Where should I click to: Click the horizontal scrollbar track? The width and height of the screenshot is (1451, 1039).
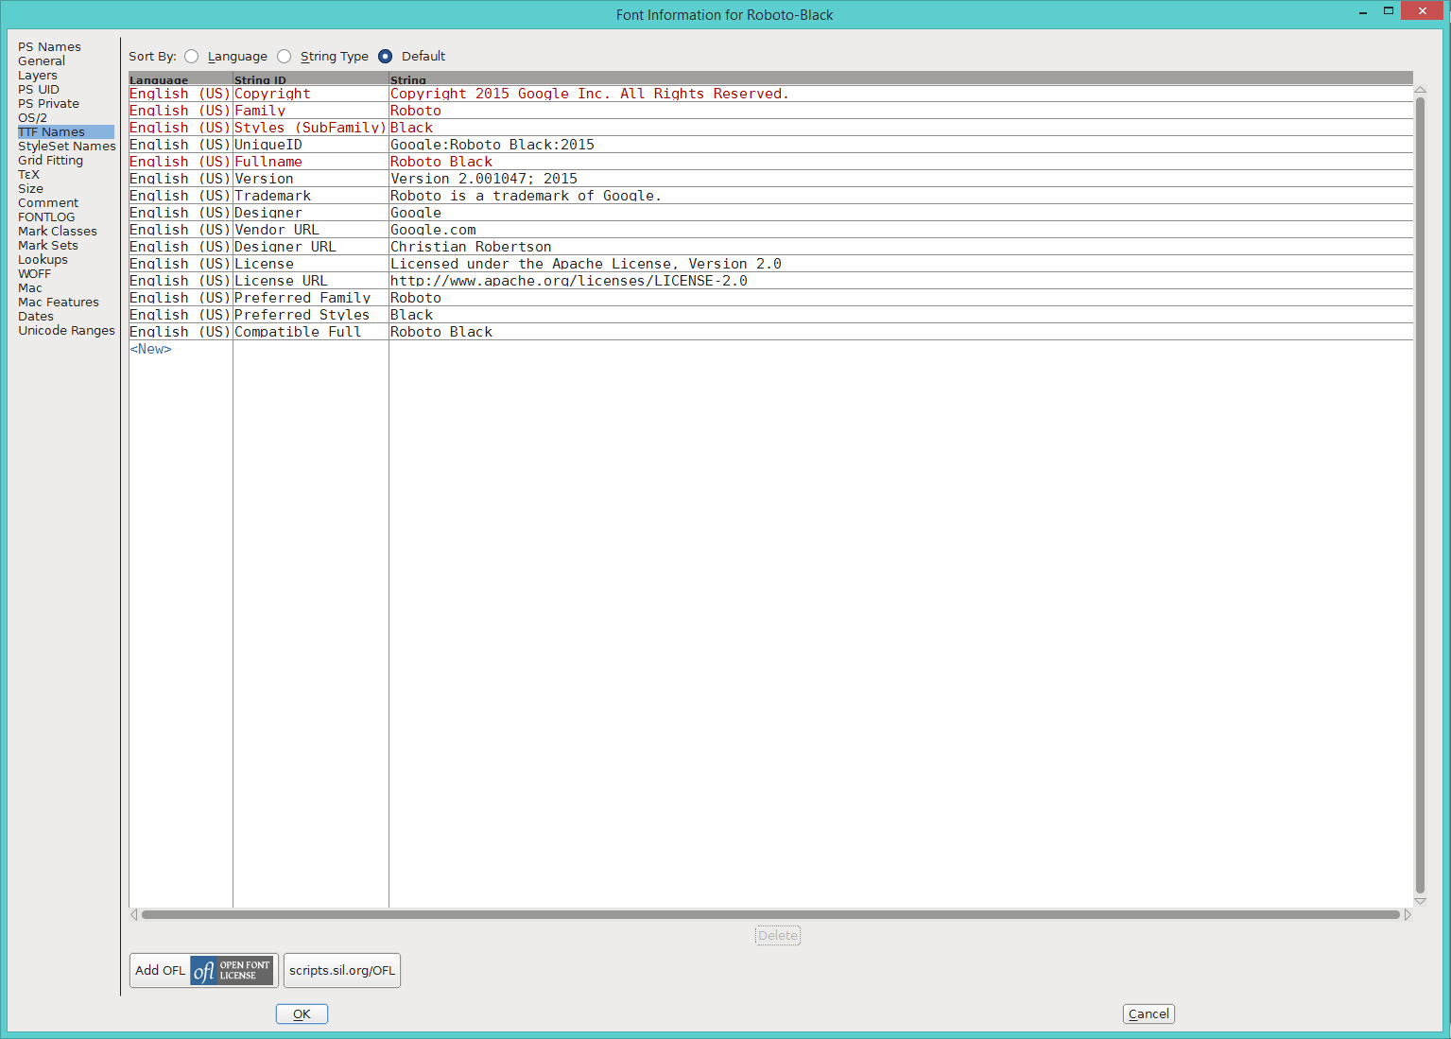[x=770, y=914]
